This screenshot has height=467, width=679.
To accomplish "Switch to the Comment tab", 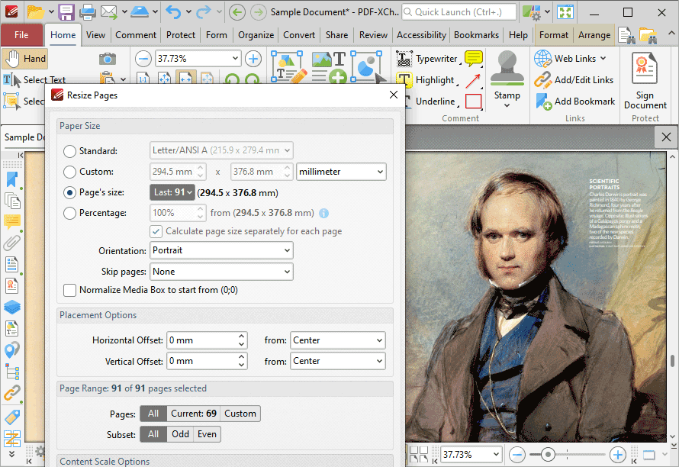I will coord(136,35).
